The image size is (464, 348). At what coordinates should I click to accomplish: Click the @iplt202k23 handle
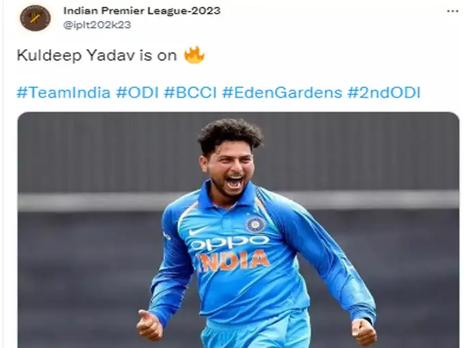coord(97,25)
